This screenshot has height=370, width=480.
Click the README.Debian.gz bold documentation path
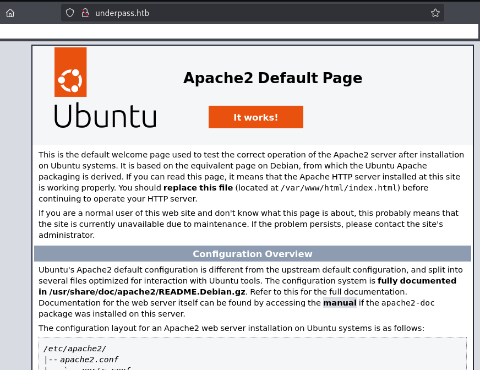pyautogui.click(x=147, y=291)
